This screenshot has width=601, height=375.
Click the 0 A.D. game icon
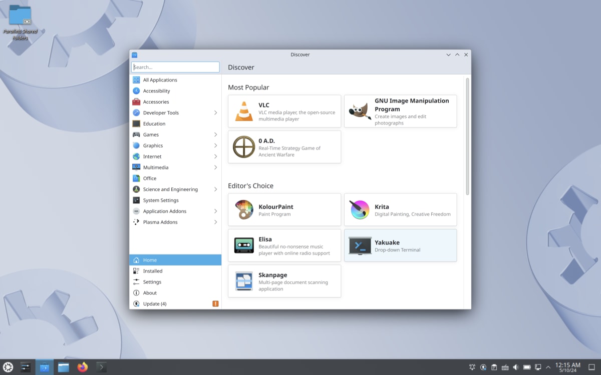point(244,147)
